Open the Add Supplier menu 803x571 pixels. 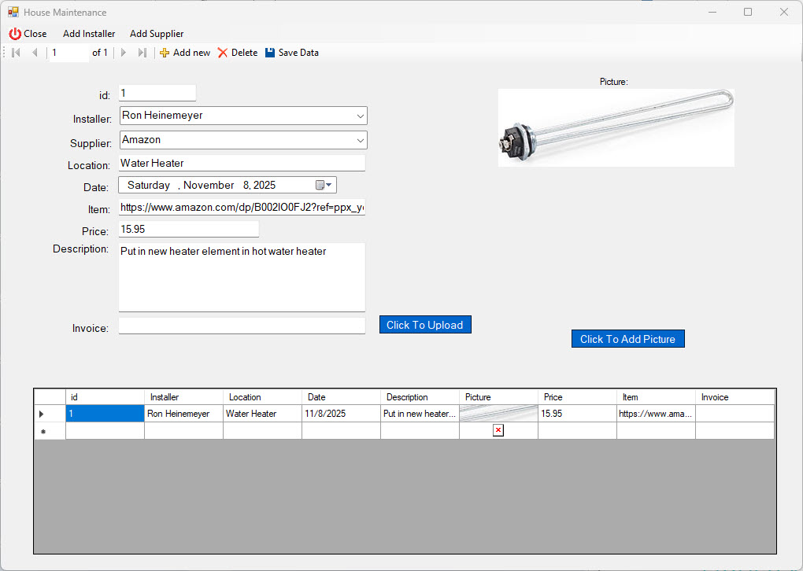coord(157,34)
